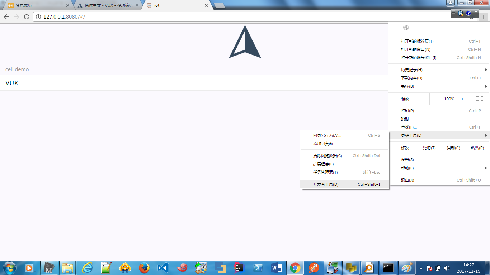Decrease zoom with the minus button
Image resolution: width=490 pixels, height=275 pixels.
point(436,99)
